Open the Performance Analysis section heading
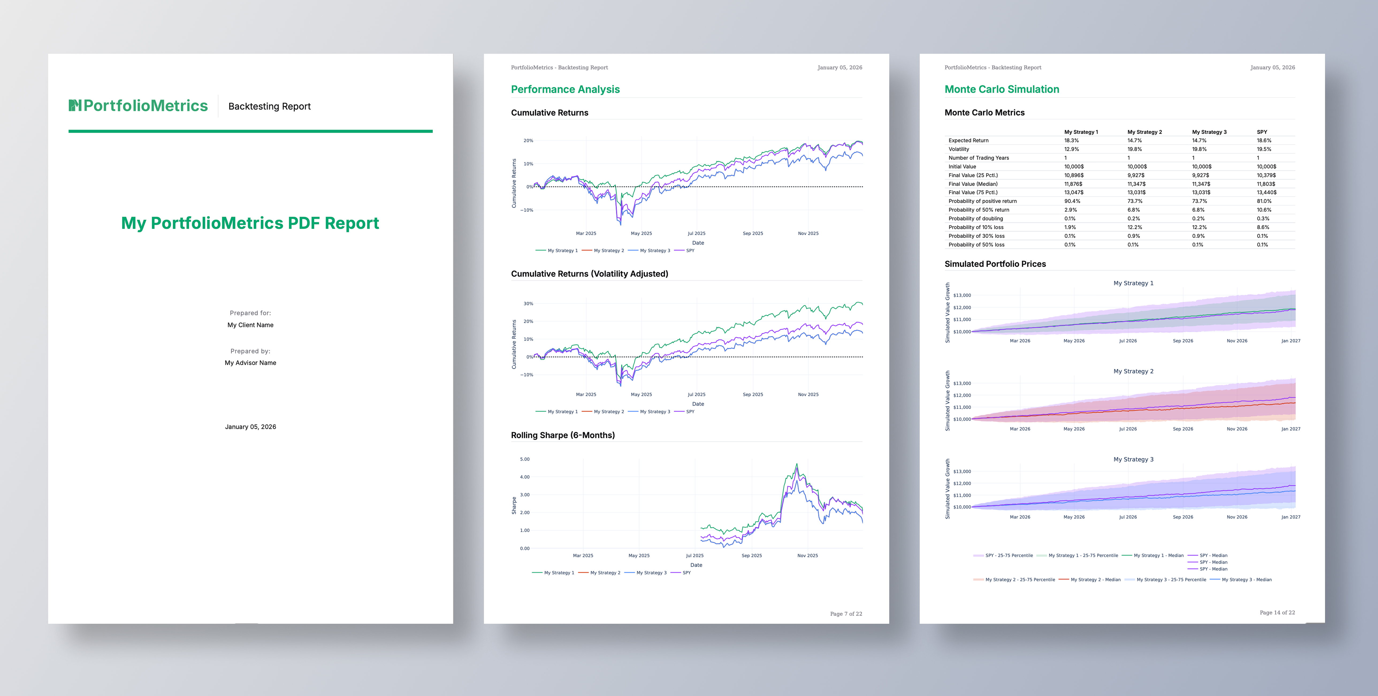Image resolution: width=1378 pixels, height=696 pixels. point(565,89)
